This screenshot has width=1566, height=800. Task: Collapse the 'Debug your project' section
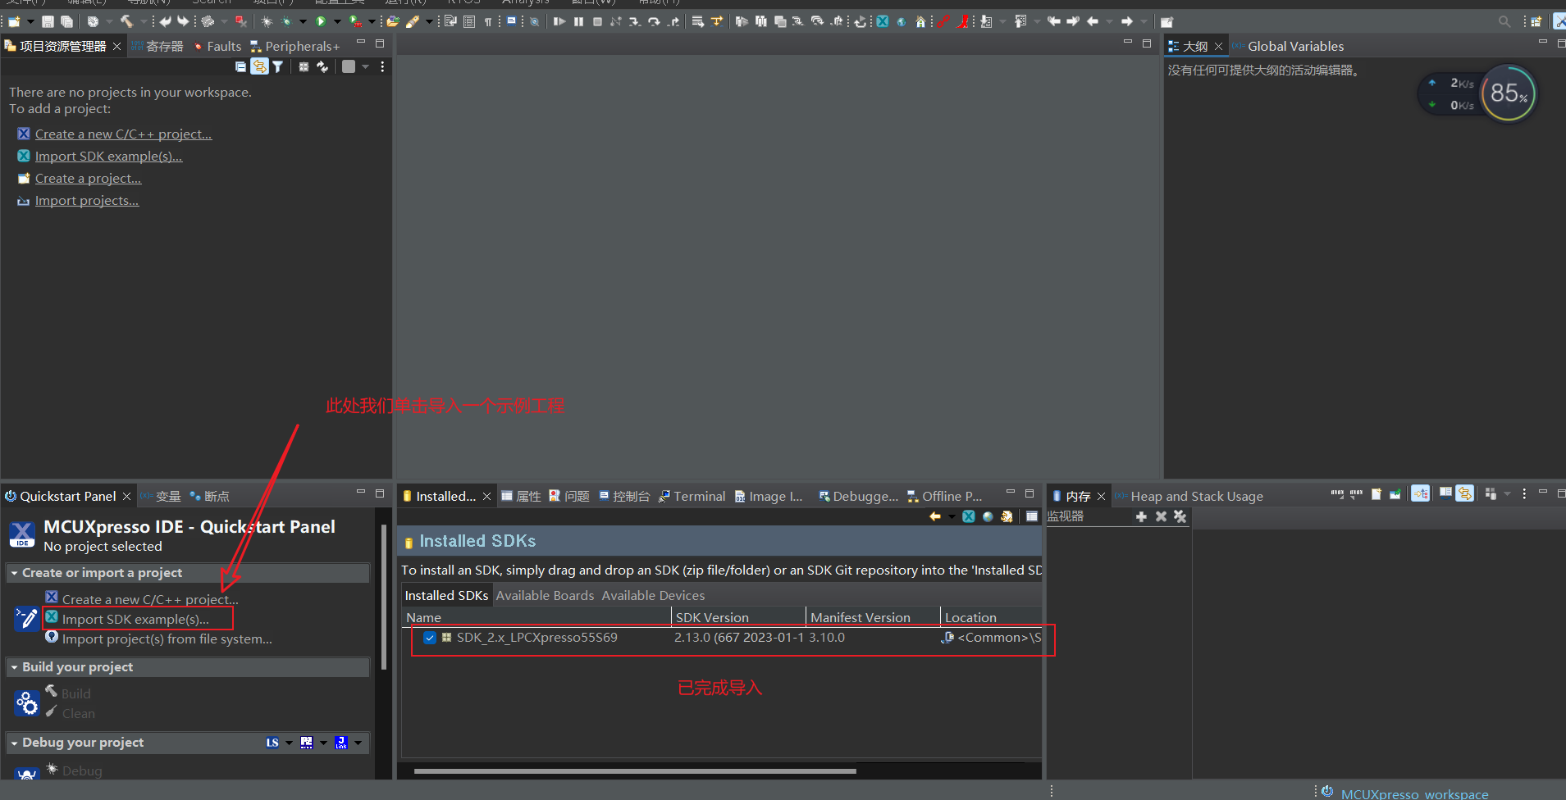pos(14,743)
